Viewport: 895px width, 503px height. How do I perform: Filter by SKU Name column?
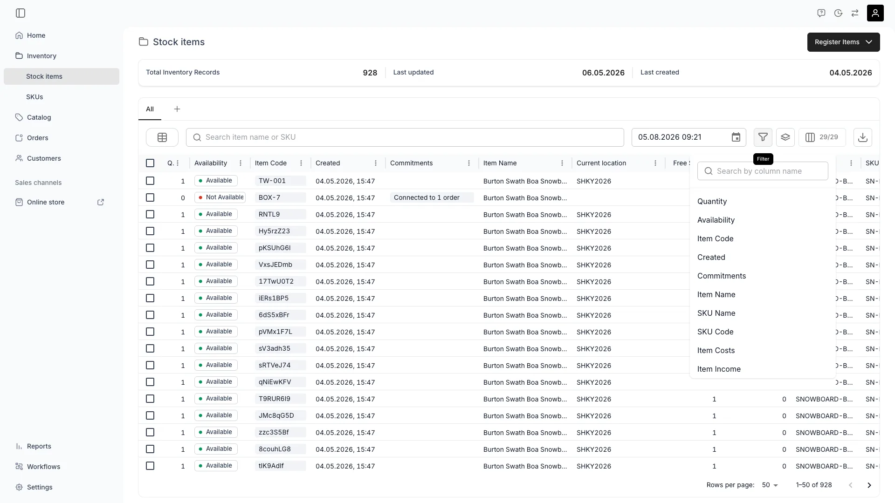pyautogui.click(x=763, y=313)
